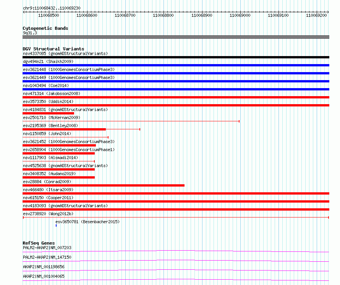
Task: Click nsv3408352 (Audano2019) label
Action: click(49, 174)
